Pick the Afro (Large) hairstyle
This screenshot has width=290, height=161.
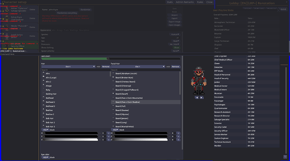76,77
